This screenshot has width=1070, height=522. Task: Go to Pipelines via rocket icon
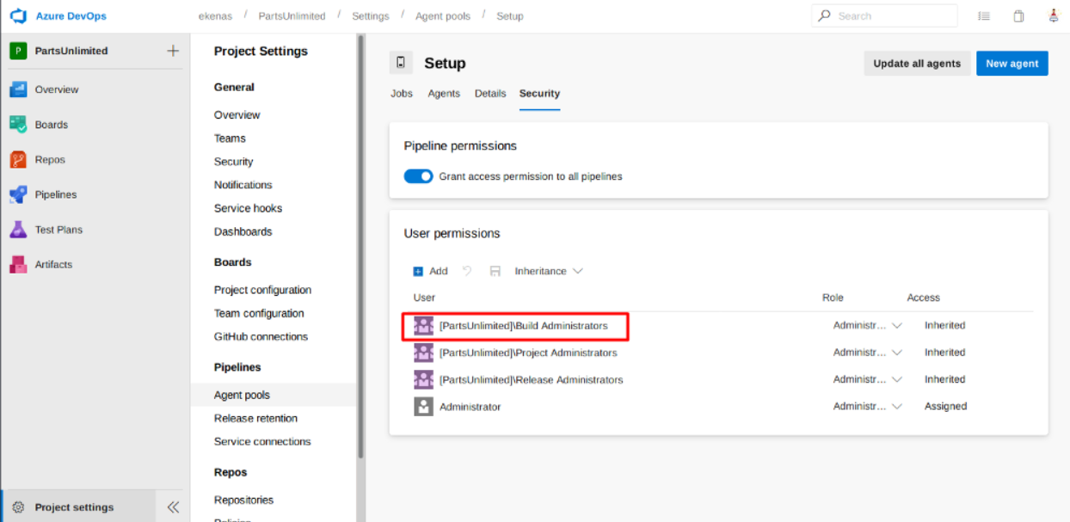coord(18,195)
